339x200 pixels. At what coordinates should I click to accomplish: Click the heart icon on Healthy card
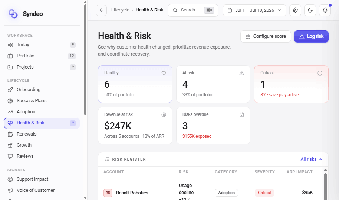click(x=164, y=73)
